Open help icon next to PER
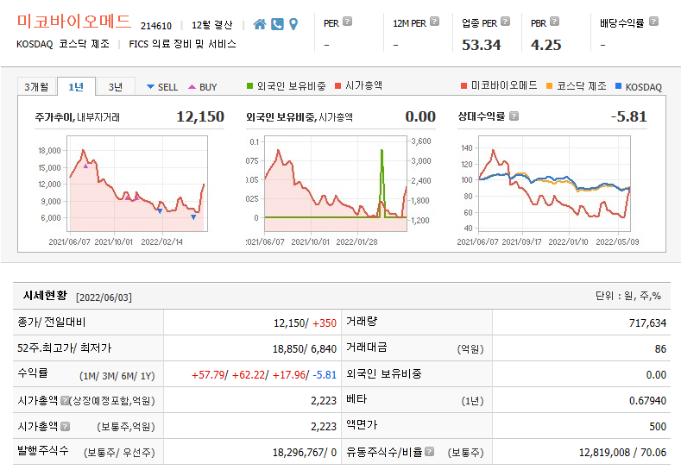This screenshot has width=681, height=476. click(348, 22)
